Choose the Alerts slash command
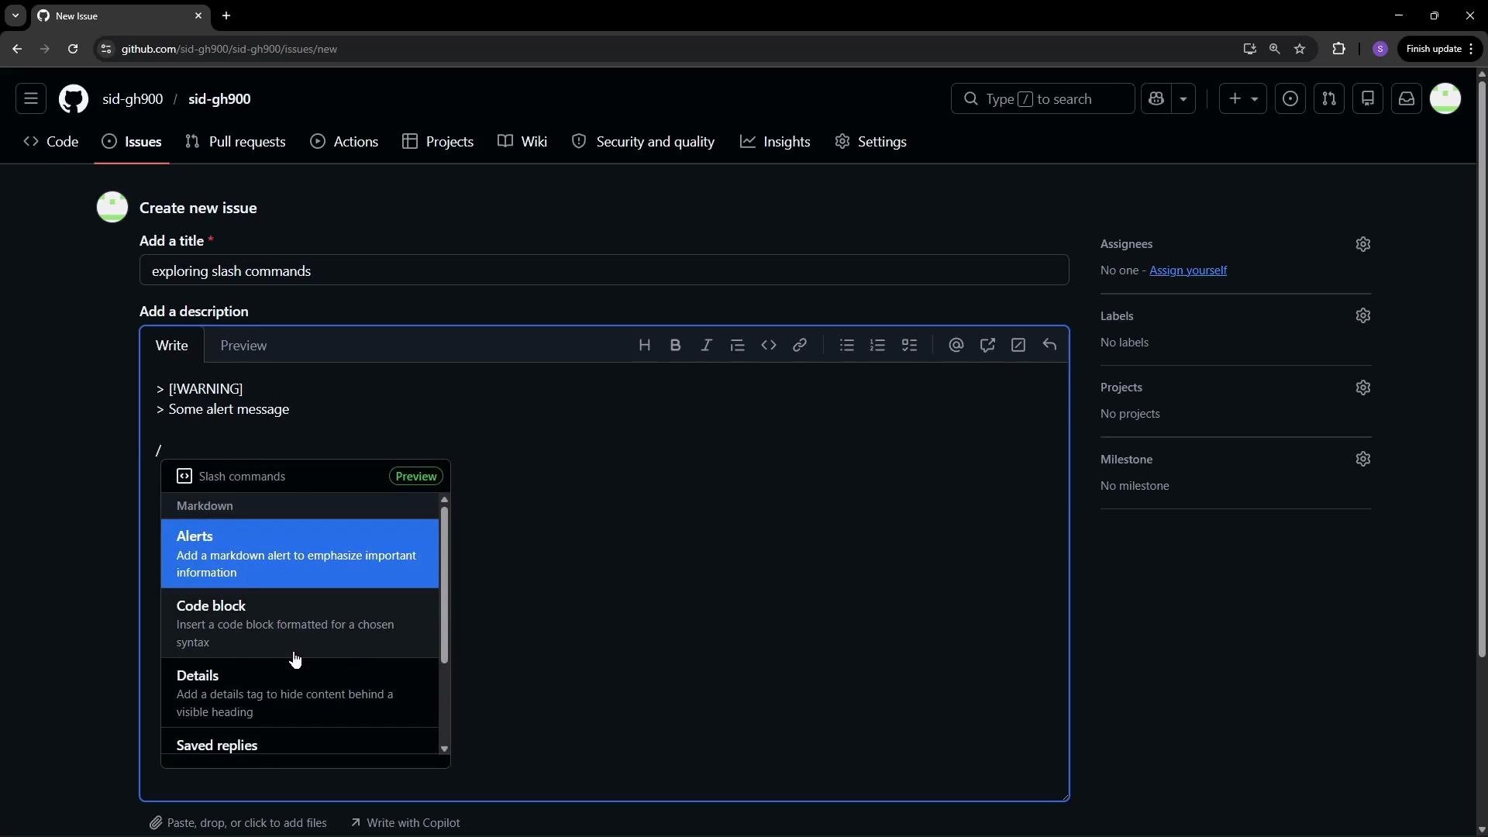This screenshot has height=837, width=1488. 300,553
